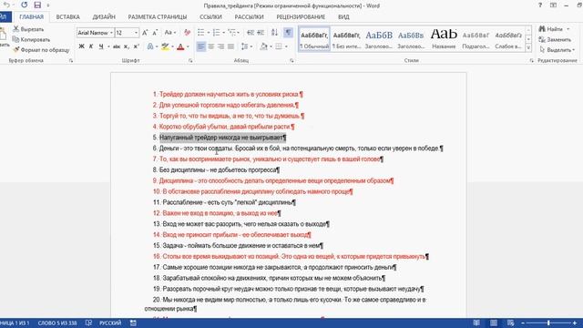Click the multilevel list icon

[x=231, y=33]
